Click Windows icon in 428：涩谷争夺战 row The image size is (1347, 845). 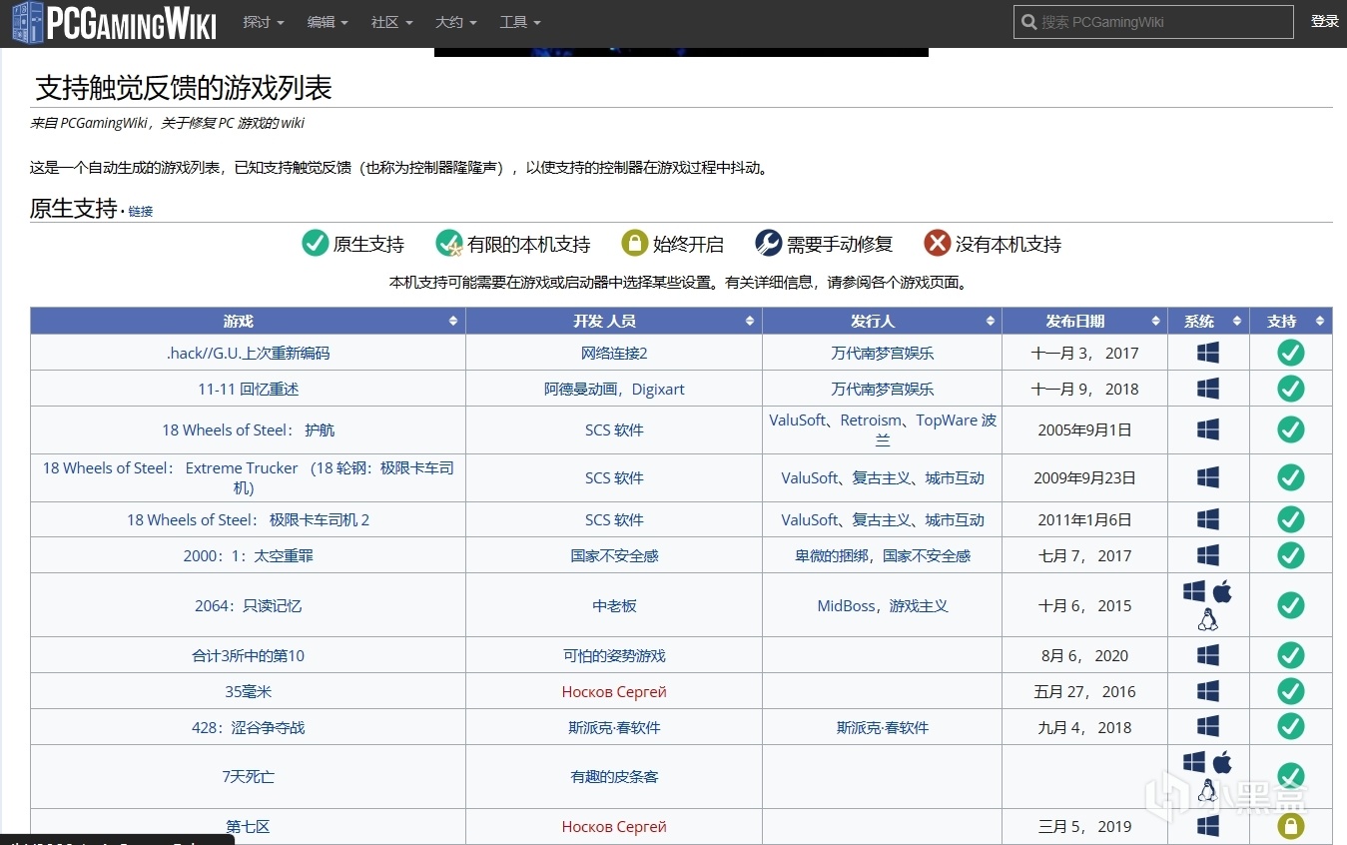[1208, 727]
